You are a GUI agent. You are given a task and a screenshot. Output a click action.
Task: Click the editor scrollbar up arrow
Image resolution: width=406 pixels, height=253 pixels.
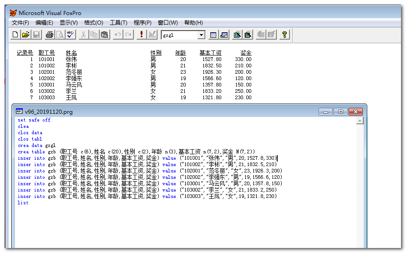click(x=360, y=121)
